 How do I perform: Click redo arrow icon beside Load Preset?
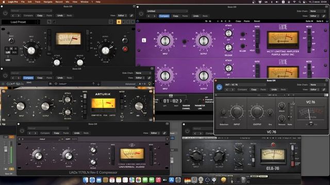click(x=54, y=22)
